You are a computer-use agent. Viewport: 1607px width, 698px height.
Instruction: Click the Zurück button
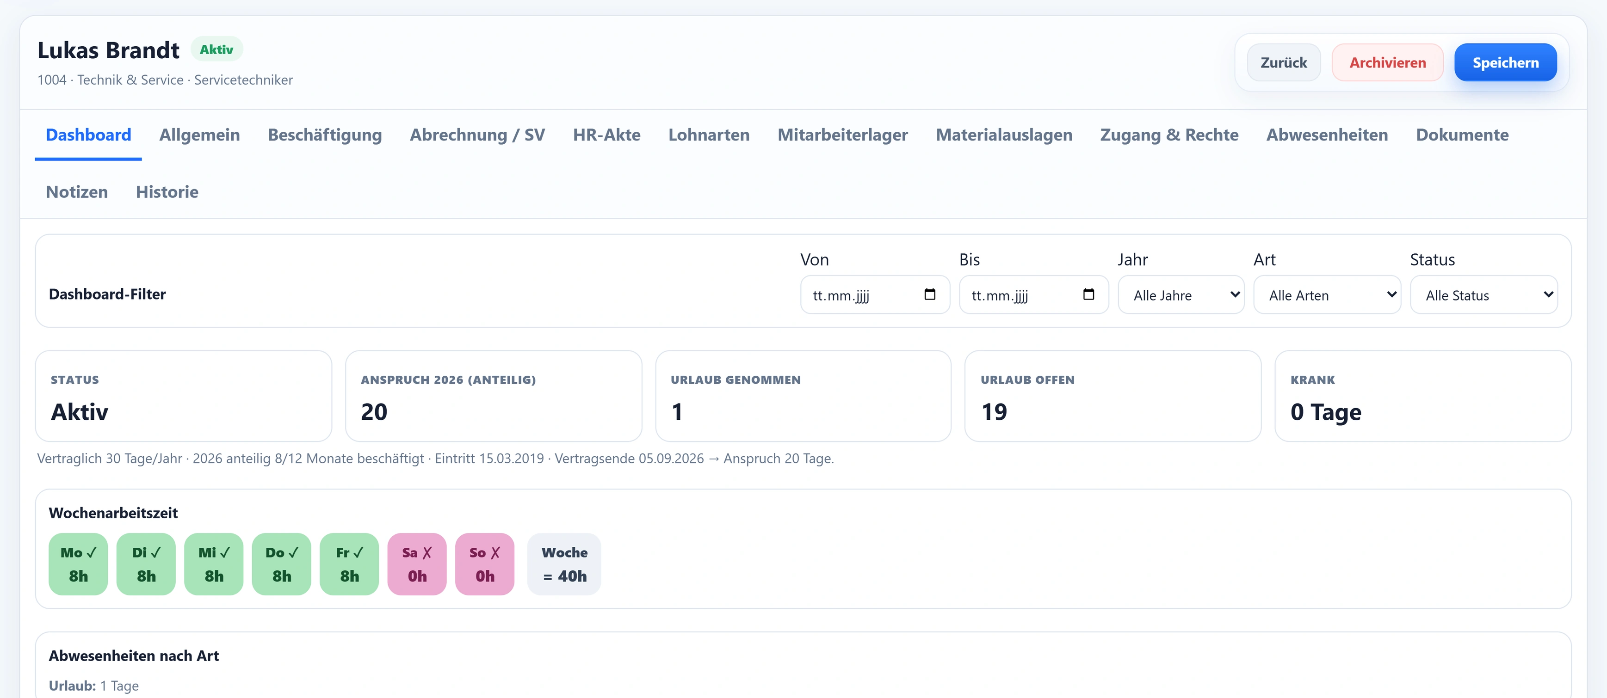[x=1284, y=62]
